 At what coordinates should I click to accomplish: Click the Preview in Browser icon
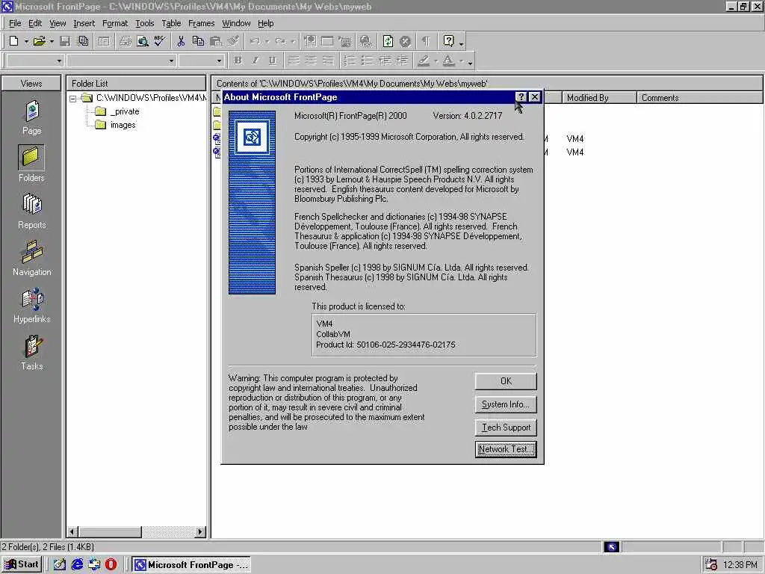click(x=143, y=42)
